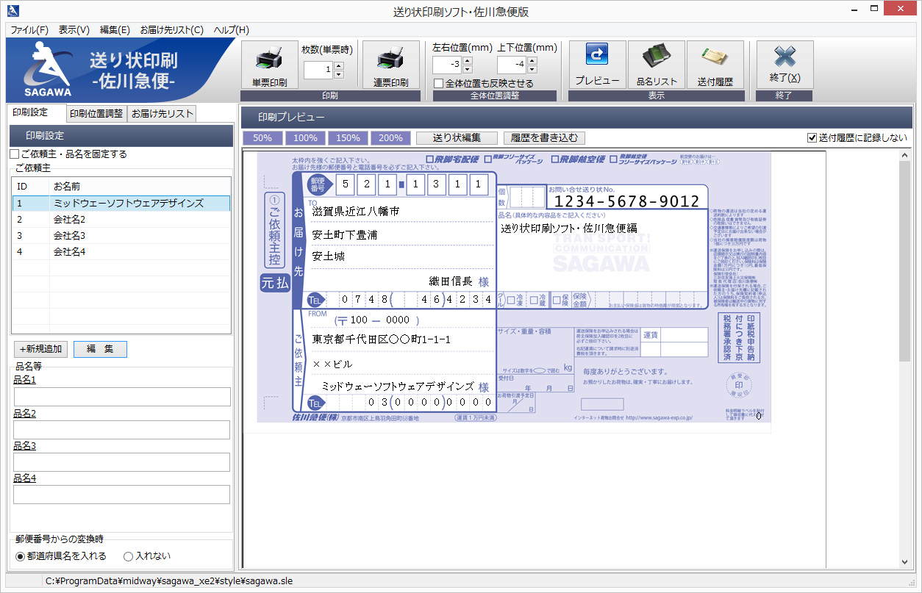Viewport: 922px width, 593px height.
Task: Select the 都道府県名を入れる radio option
Action: (x=20, y=556)
